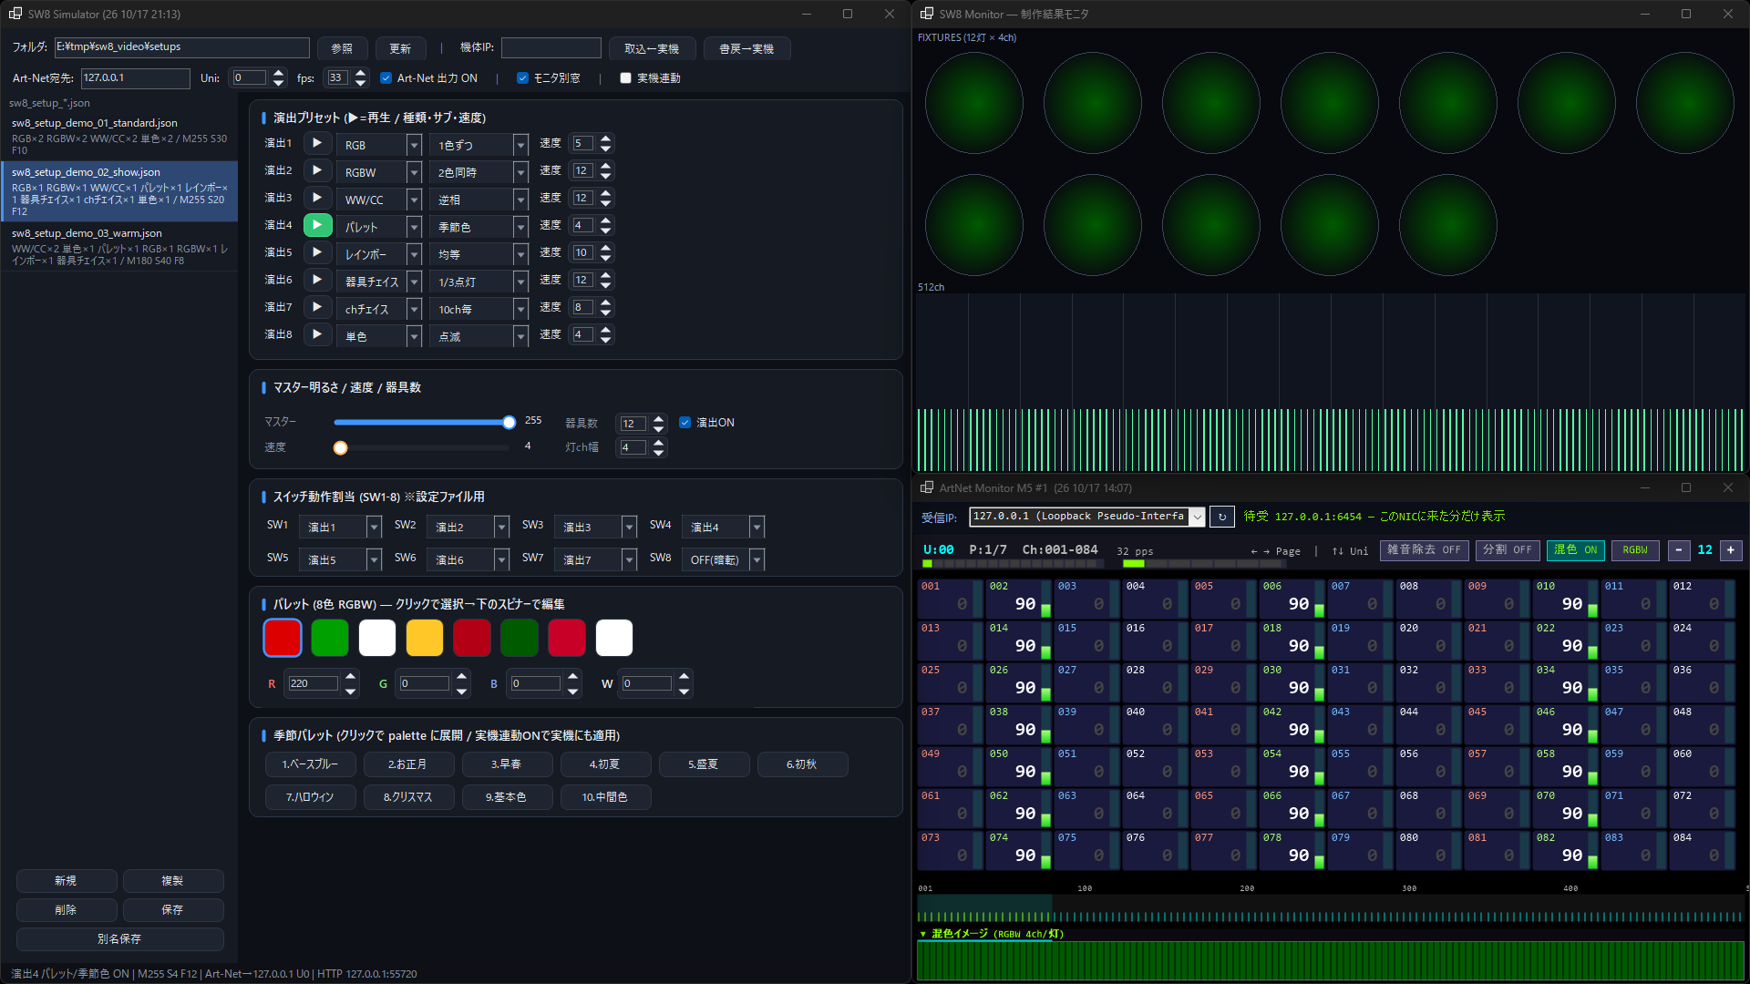Image resolution: width=1750 pixels, height=984 pixels.
Task: Toggle Art-Net 出力 ON checkbox
Action: [x=386, y=78]
